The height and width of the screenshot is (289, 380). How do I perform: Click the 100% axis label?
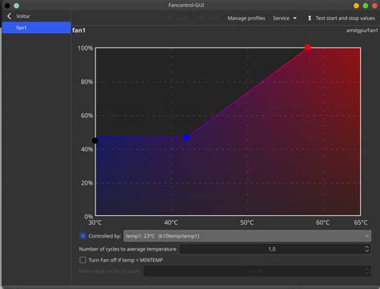(x=85, y=48)
